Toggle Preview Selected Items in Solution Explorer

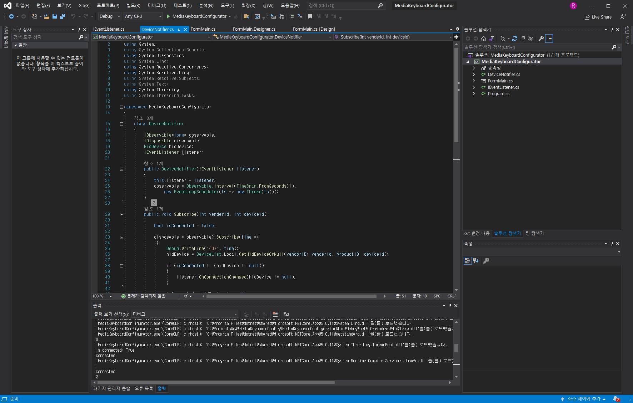[x=549, y=39]
